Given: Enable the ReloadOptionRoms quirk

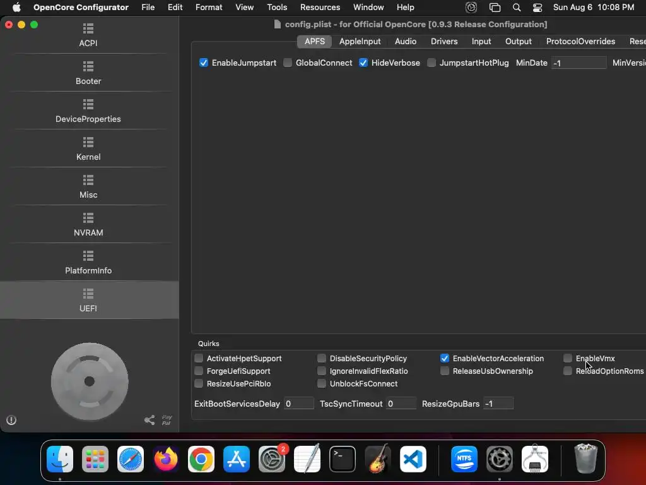Looking at the screenshot, I should coord(568,371).
